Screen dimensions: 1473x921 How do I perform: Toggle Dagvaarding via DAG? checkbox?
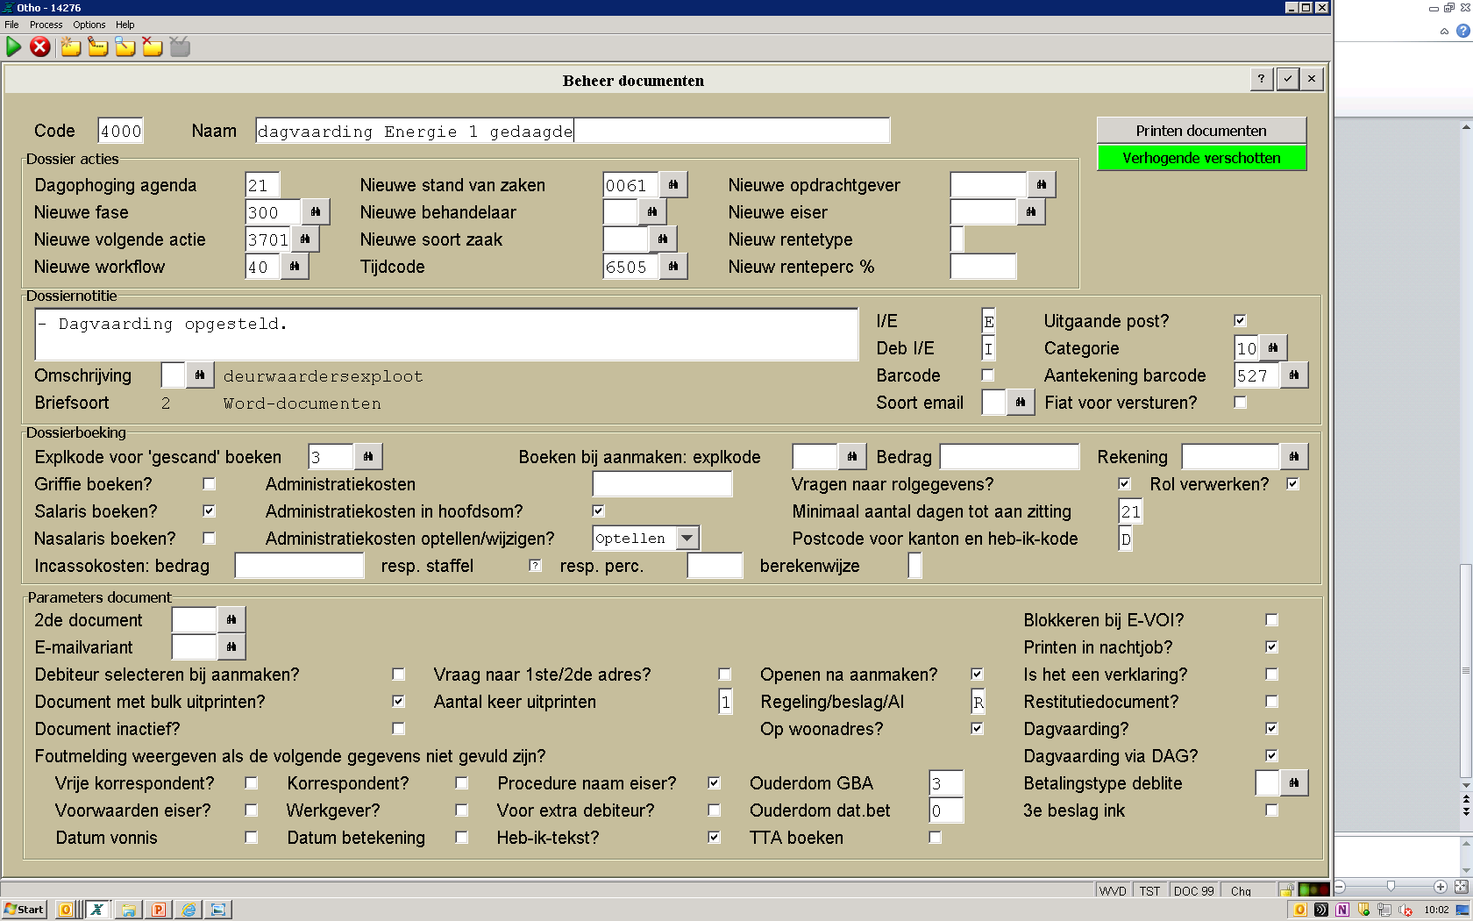[x=1271, y=756]
